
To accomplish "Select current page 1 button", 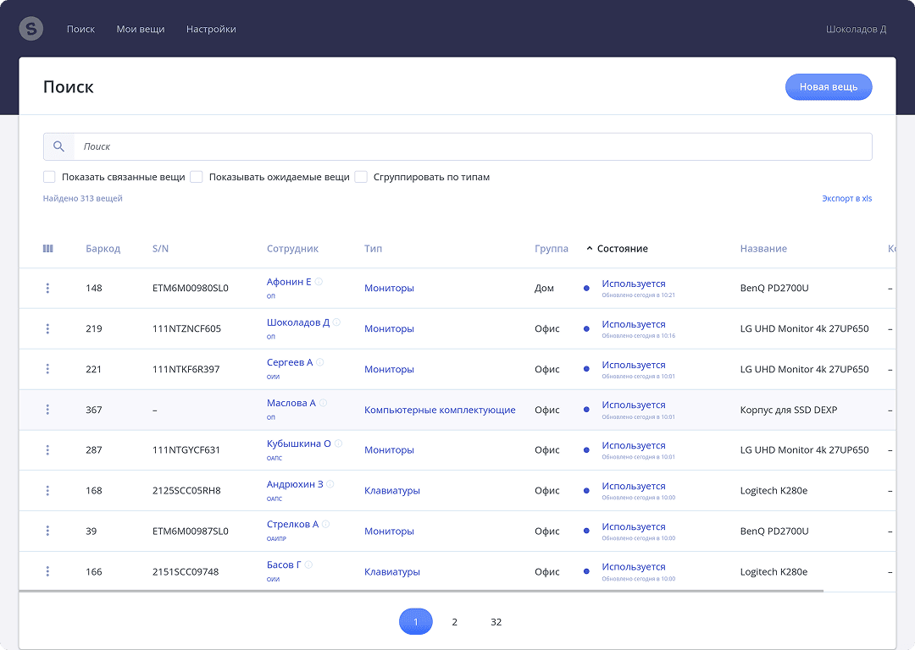I will tap(415, 622).
